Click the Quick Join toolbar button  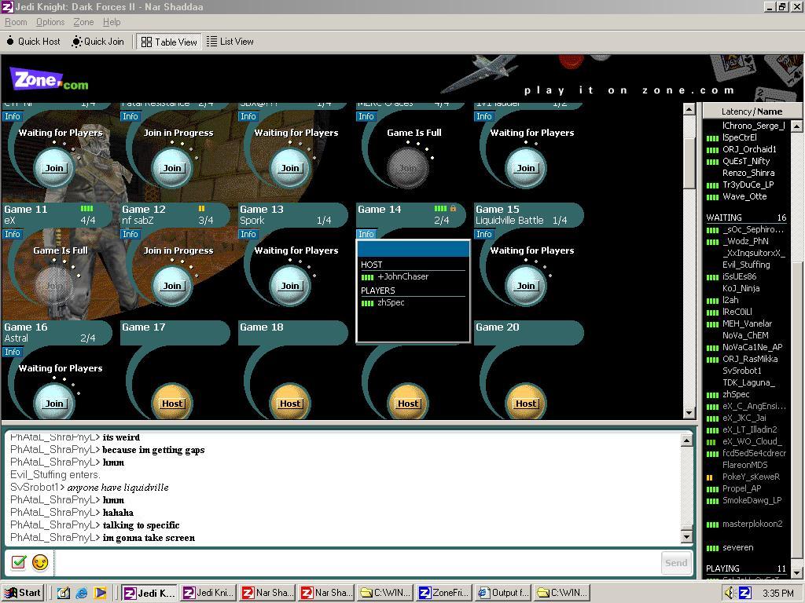point(98,42)
